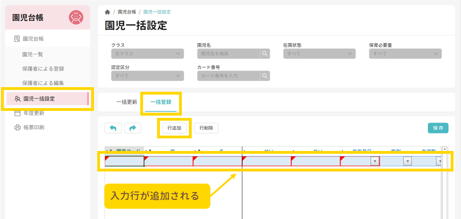Click the card number search magnifier icon
Viewport: 461px width, 219px height.
tap(265, 75)
